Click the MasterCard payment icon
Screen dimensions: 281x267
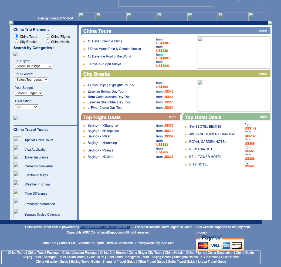[x=203, y=245]
